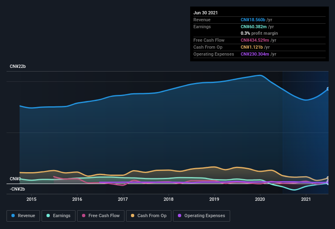Click the Earnings label in the tooltip

coord(202,27)
